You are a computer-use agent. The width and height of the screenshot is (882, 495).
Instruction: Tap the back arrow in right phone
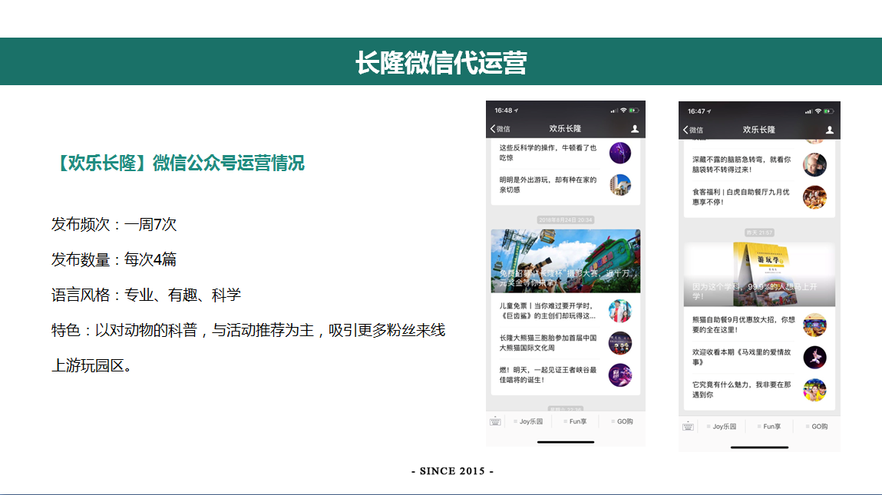[686, 130]
